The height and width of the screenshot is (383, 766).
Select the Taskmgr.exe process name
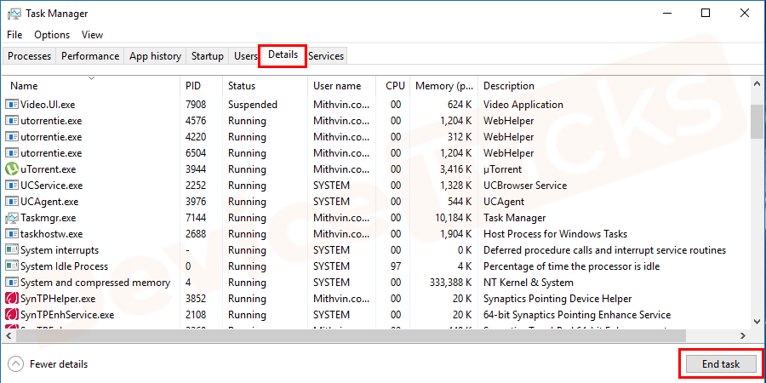tap(48, 218)
